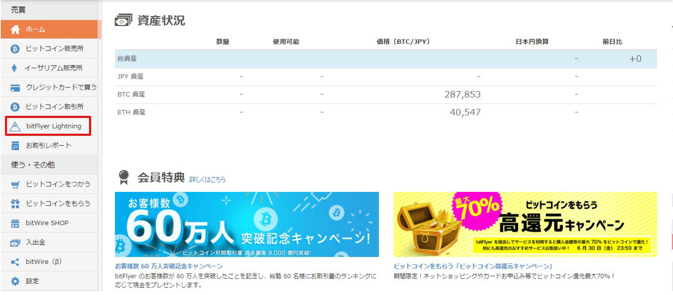This screenshot has height=295, width=673.
Task: Click the 会員特典 ribbon badge icon
Action: [124, 177]
